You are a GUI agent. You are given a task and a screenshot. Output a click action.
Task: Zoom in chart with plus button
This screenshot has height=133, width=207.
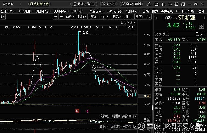coord(56,17)
